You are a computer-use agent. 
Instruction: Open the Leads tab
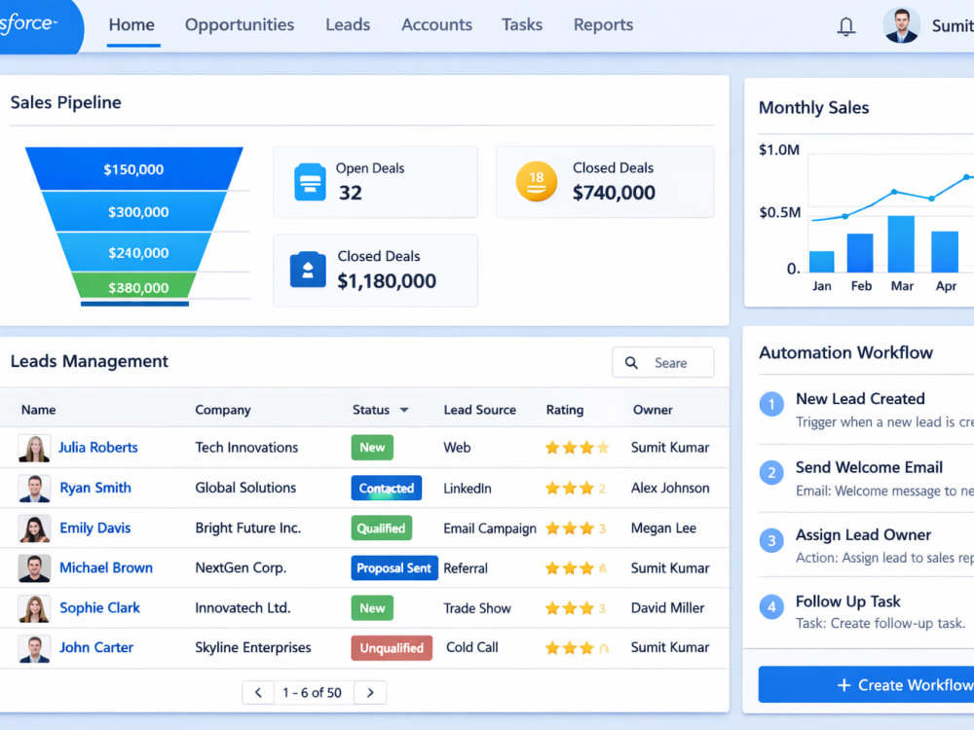pos(348,25)
